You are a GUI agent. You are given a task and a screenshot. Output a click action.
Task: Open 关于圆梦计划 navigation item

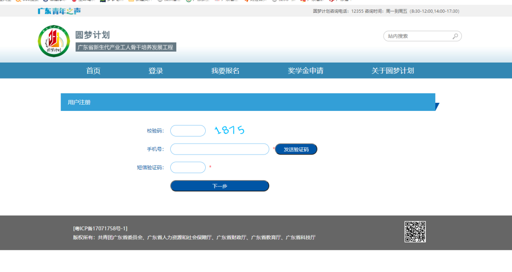tap(393, 71)
